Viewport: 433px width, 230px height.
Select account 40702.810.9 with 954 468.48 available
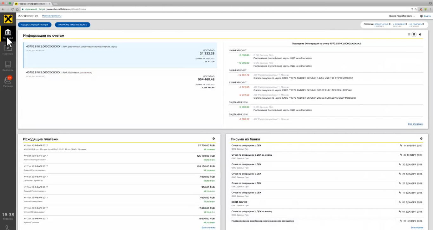[x=120, y=81]
